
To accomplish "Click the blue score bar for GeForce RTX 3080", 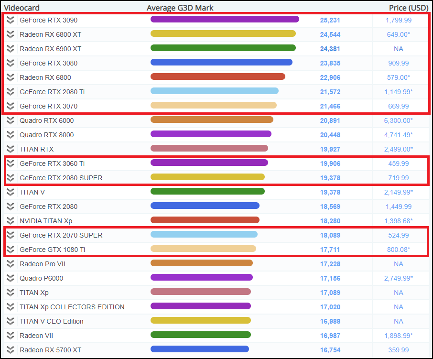I will (x=221, y=62).
